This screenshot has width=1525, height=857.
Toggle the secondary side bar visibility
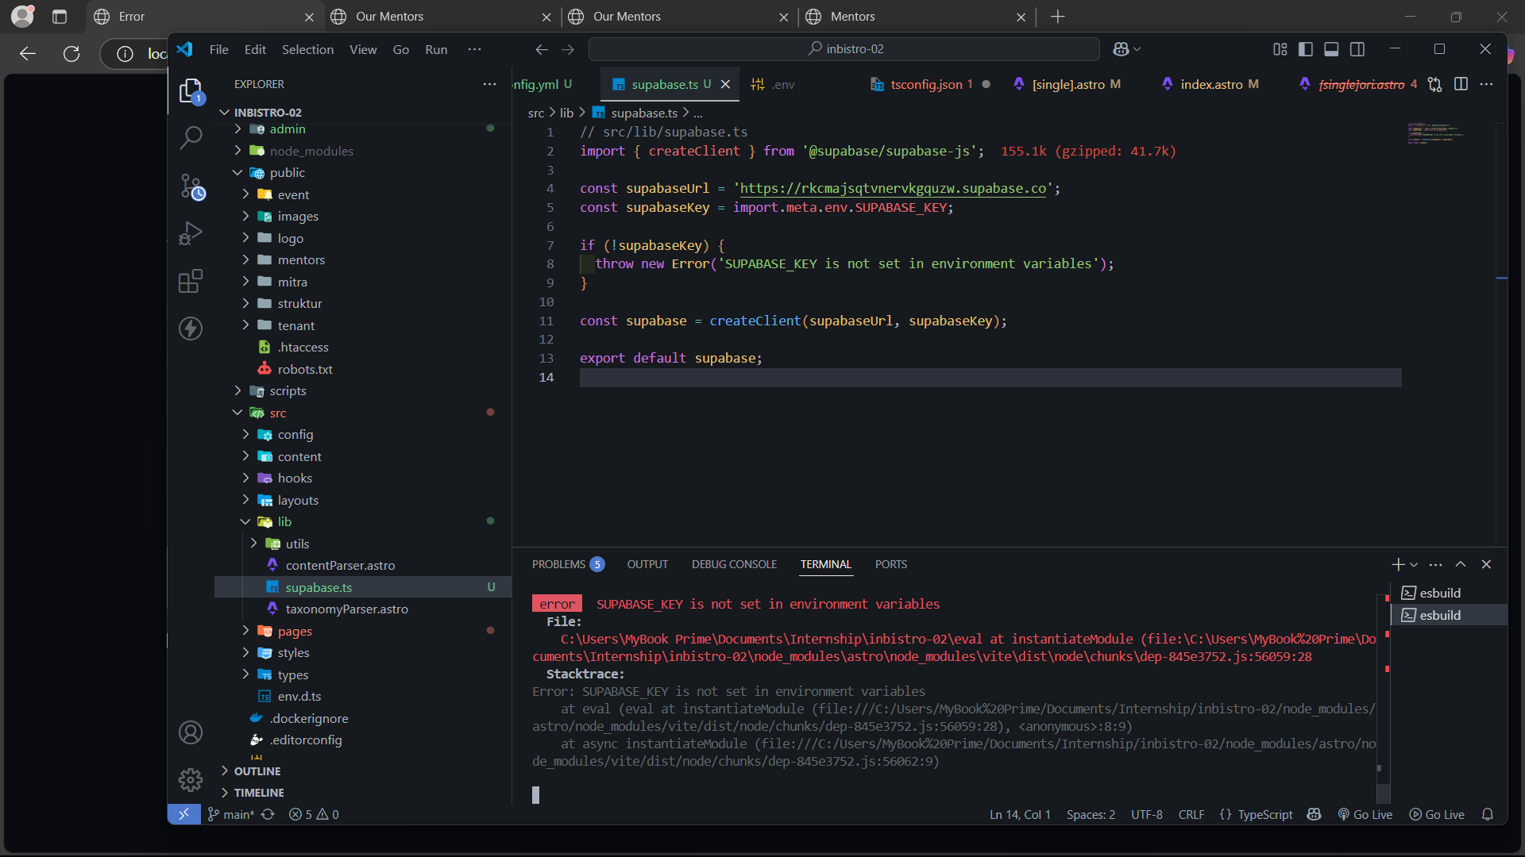1357,49
